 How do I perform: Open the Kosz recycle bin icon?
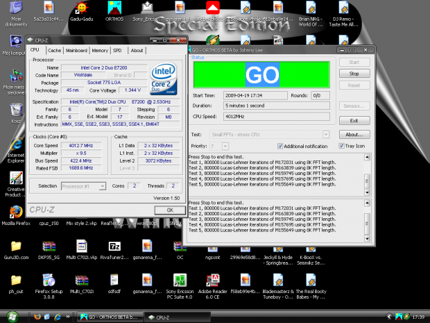[x=16, y=113]
